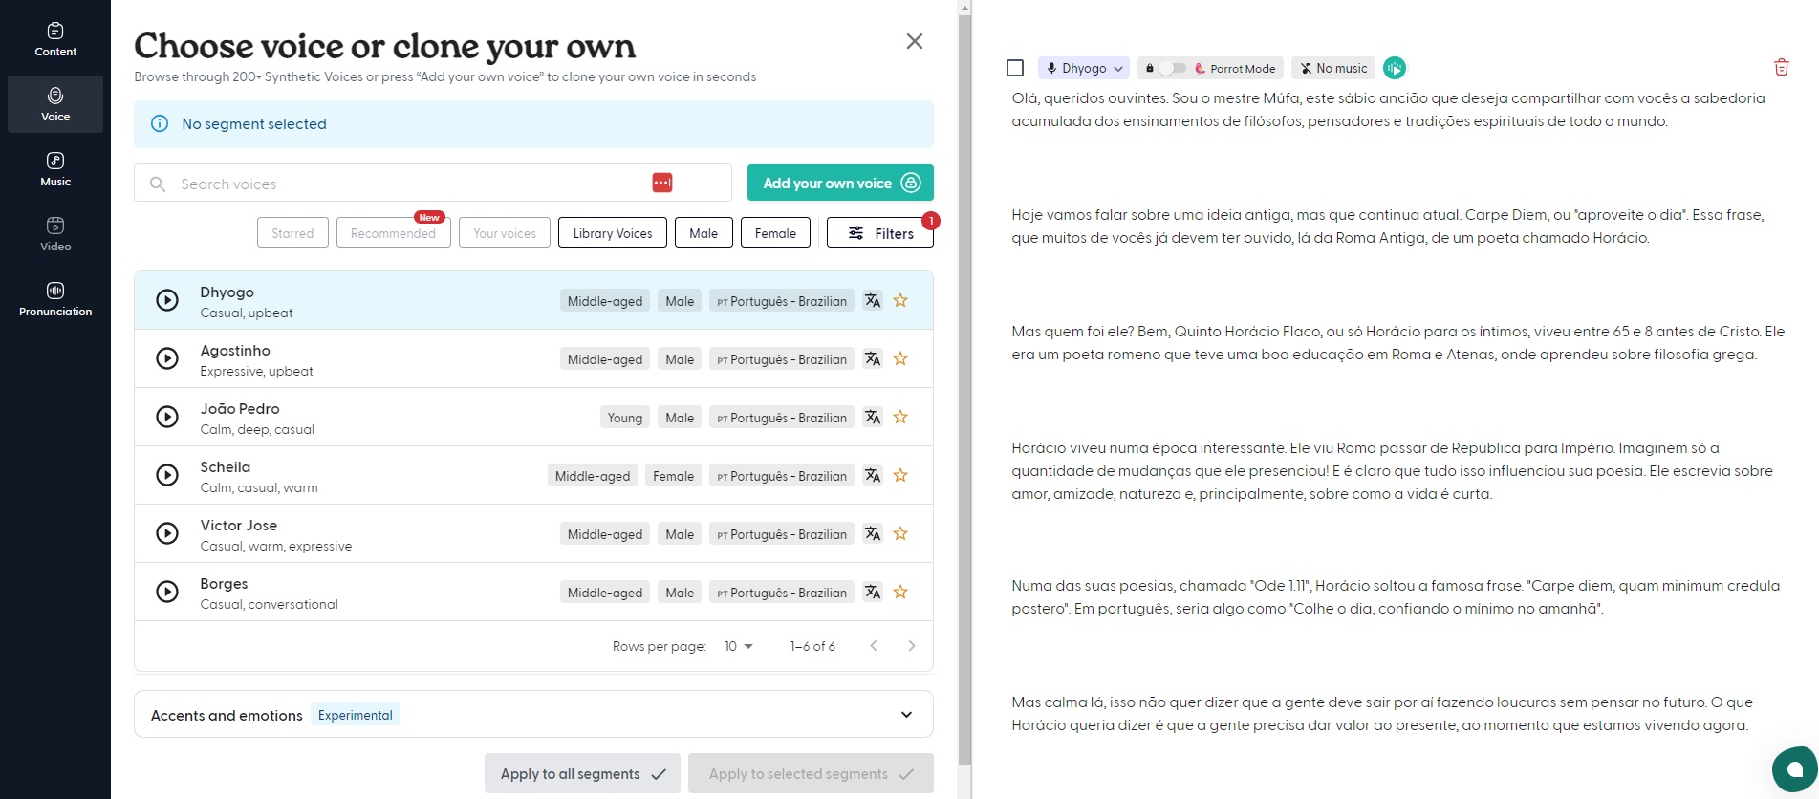Expand Accents and emotions section
The height and width of the screenshot is (799, 1819).
coord(905,715)
